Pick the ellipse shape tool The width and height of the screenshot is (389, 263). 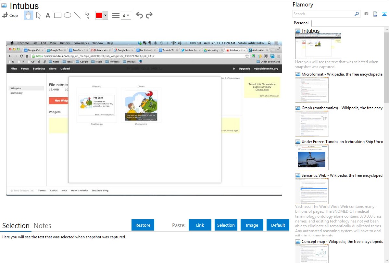click(68, 15)
